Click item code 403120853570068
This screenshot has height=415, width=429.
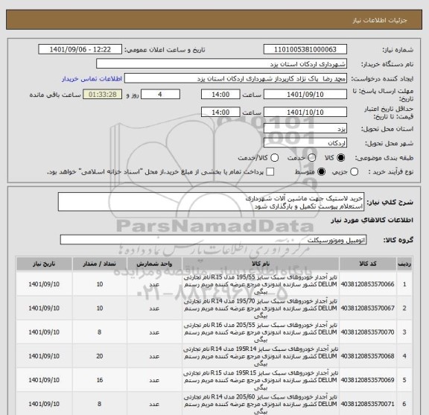point(368,356)
